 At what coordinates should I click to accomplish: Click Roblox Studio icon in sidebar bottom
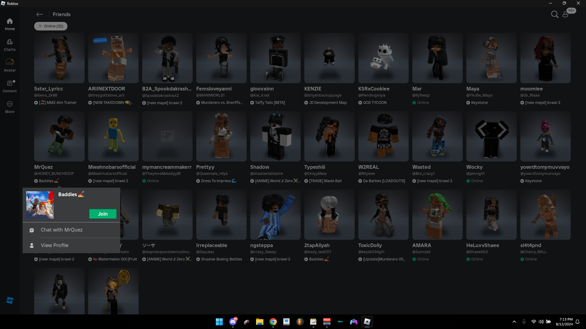point(10,300)
